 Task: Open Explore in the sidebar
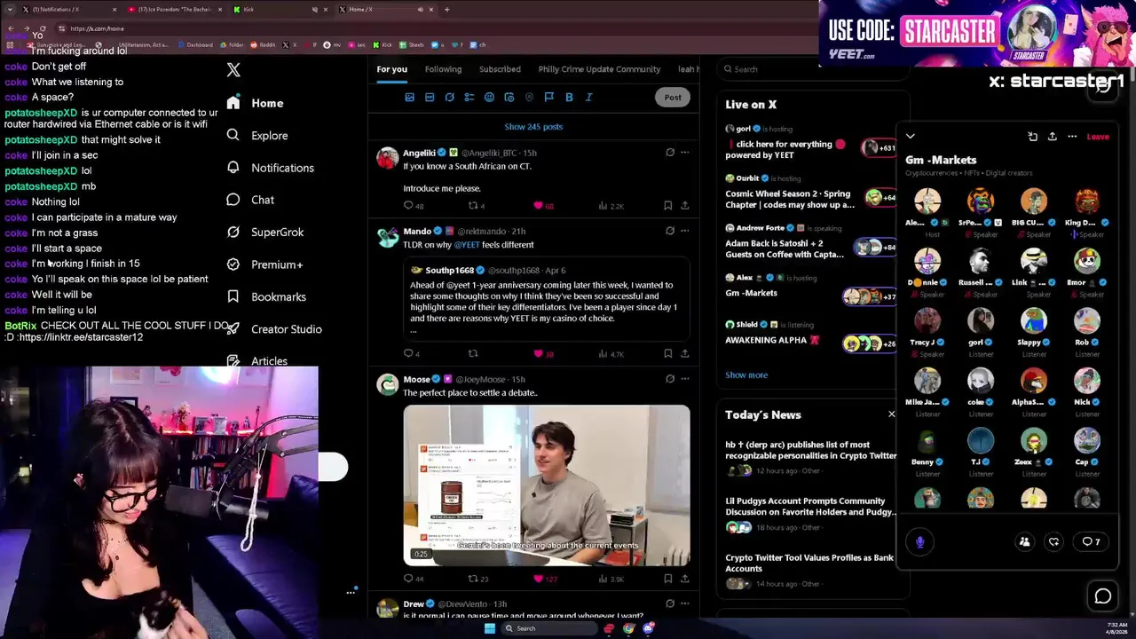[x=257, y=136]
